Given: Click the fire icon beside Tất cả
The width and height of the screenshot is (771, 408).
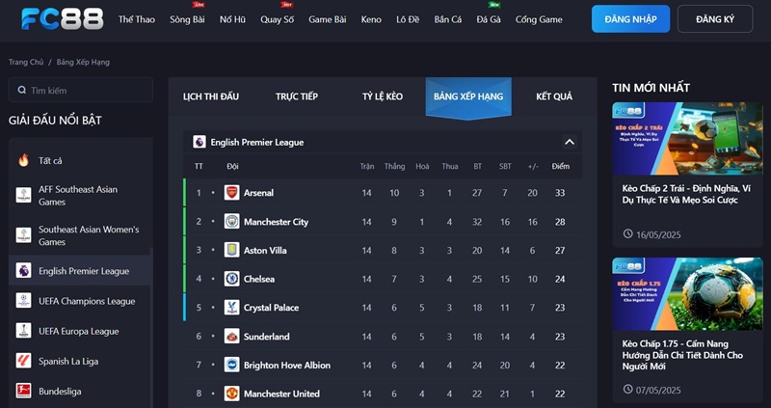Looking at the screenshot, I should [x=24, y=160].
